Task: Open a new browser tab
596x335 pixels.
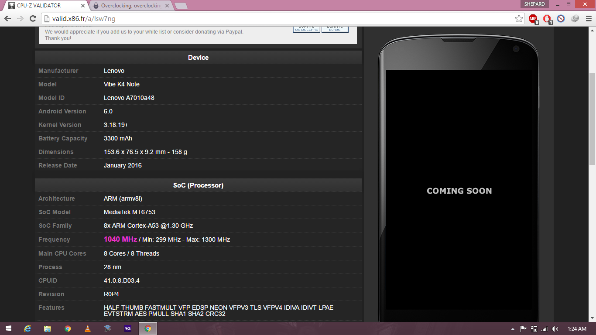Action: point(181,6)
